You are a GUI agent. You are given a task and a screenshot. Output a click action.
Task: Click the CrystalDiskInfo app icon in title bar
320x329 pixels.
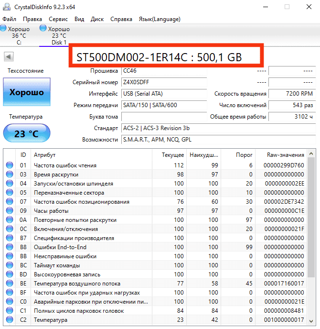(6, 7)
